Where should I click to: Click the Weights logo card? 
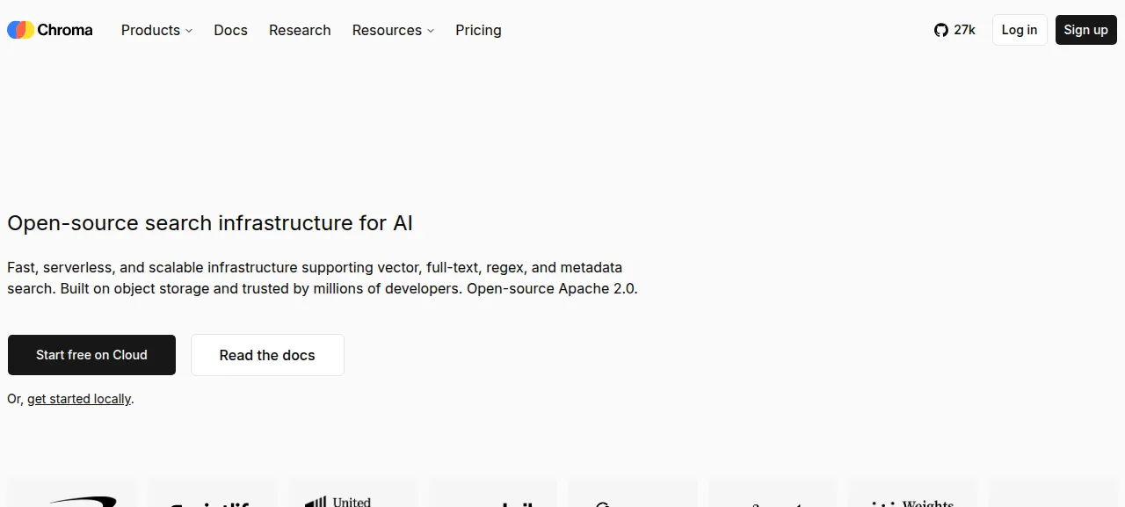click(913, 493)
